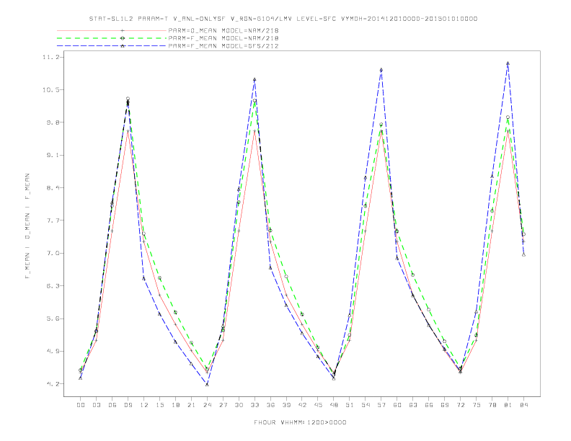Click x-axis hour label 36
Screen dimensions: 571x441
pyautogui.click(x=270, y=405)
